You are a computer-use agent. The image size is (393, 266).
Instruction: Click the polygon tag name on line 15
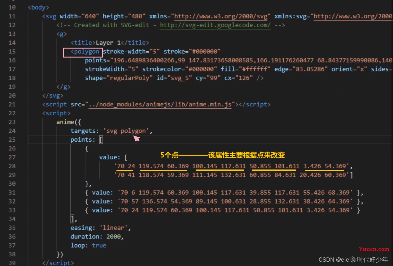(87, 51)
